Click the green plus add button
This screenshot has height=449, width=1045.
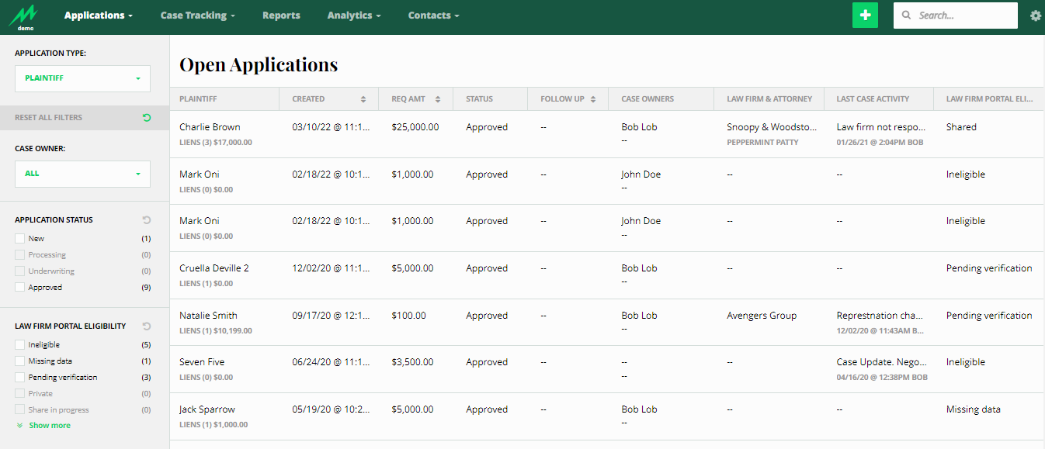pyautogui.click(x=865, y=16)
